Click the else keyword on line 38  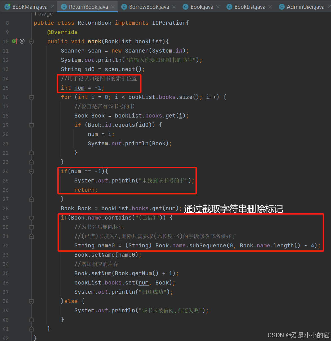click(x=71, y=301)
